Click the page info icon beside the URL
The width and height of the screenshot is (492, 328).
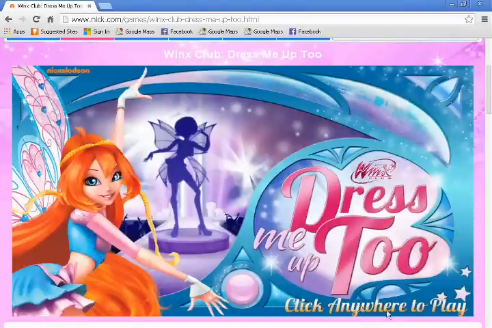(x=66, y=19)
